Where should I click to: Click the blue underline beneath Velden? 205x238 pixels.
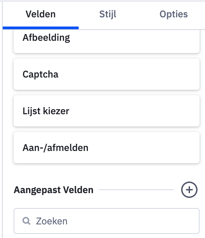[41, 28]
